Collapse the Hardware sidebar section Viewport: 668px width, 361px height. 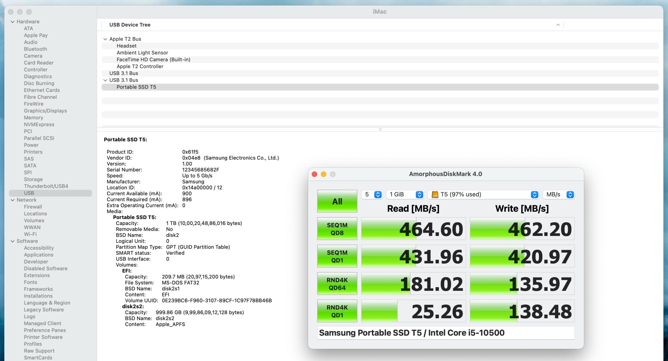[13, 22]
